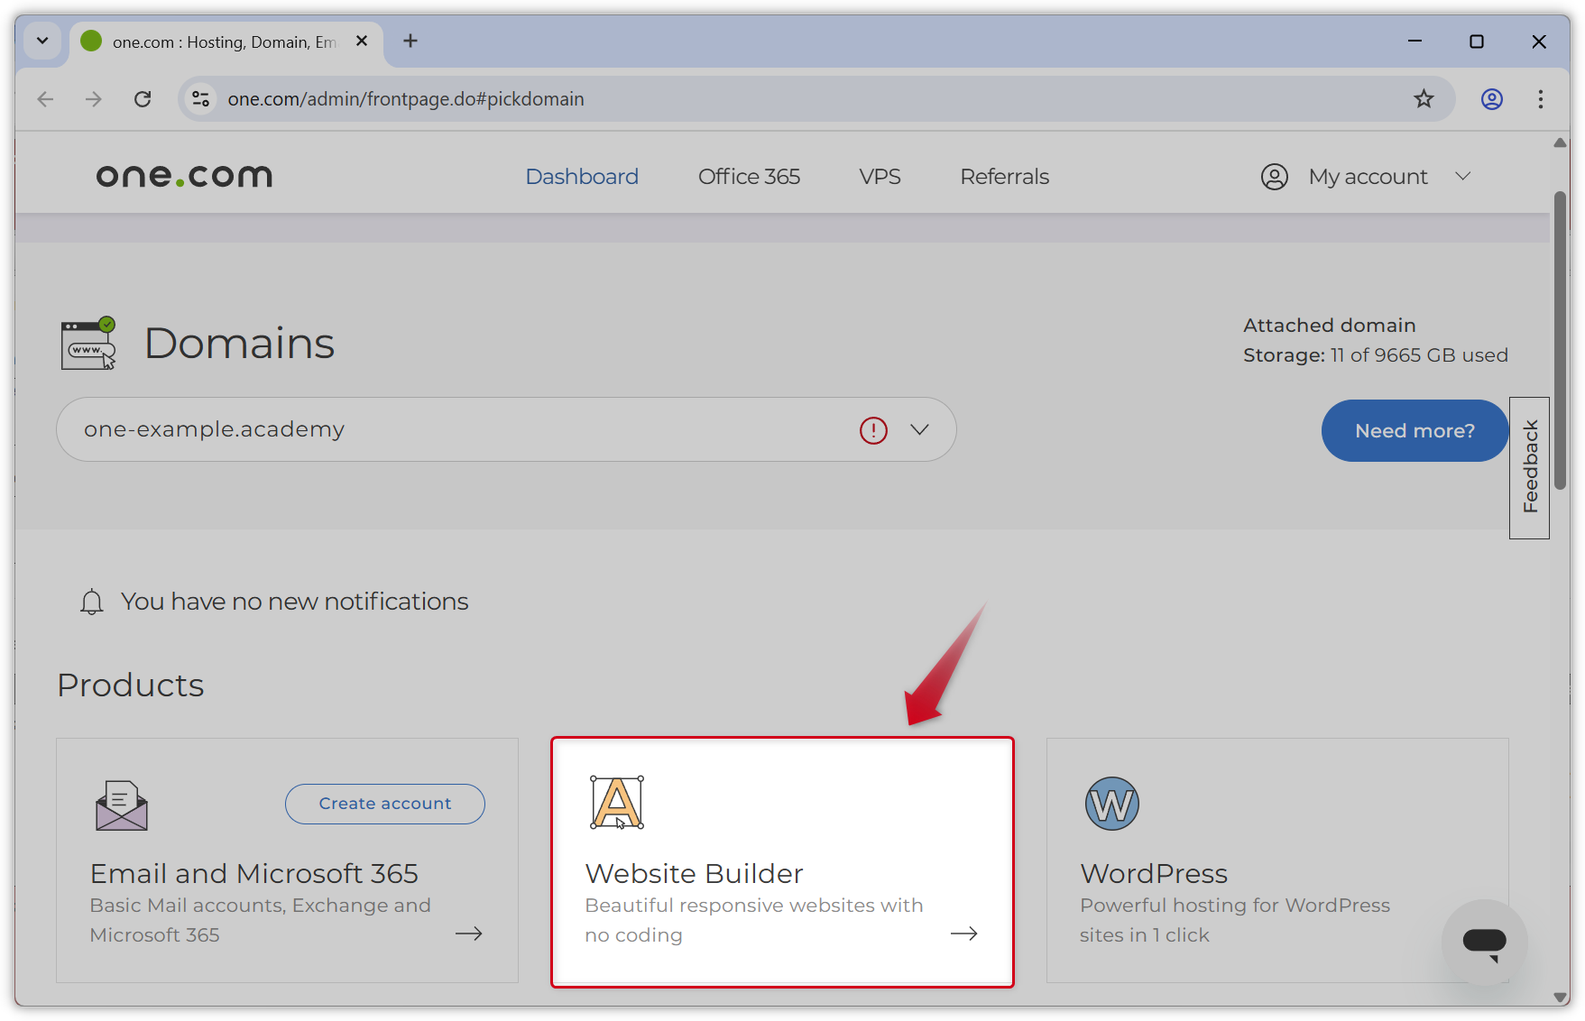Expand the domain selector for one-example.academy

(920, 430)
